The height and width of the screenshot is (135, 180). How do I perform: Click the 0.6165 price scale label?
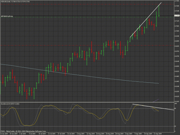pos(177,102)
